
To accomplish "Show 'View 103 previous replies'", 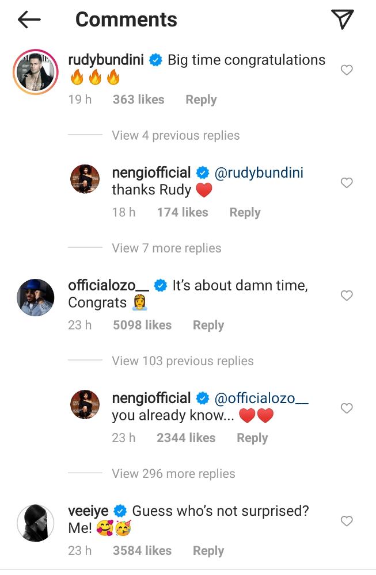I will click(183, 361).
